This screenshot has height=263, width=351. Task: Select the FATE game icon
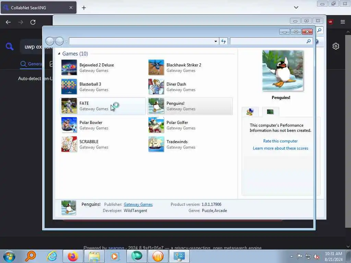[x=69, y=106]
